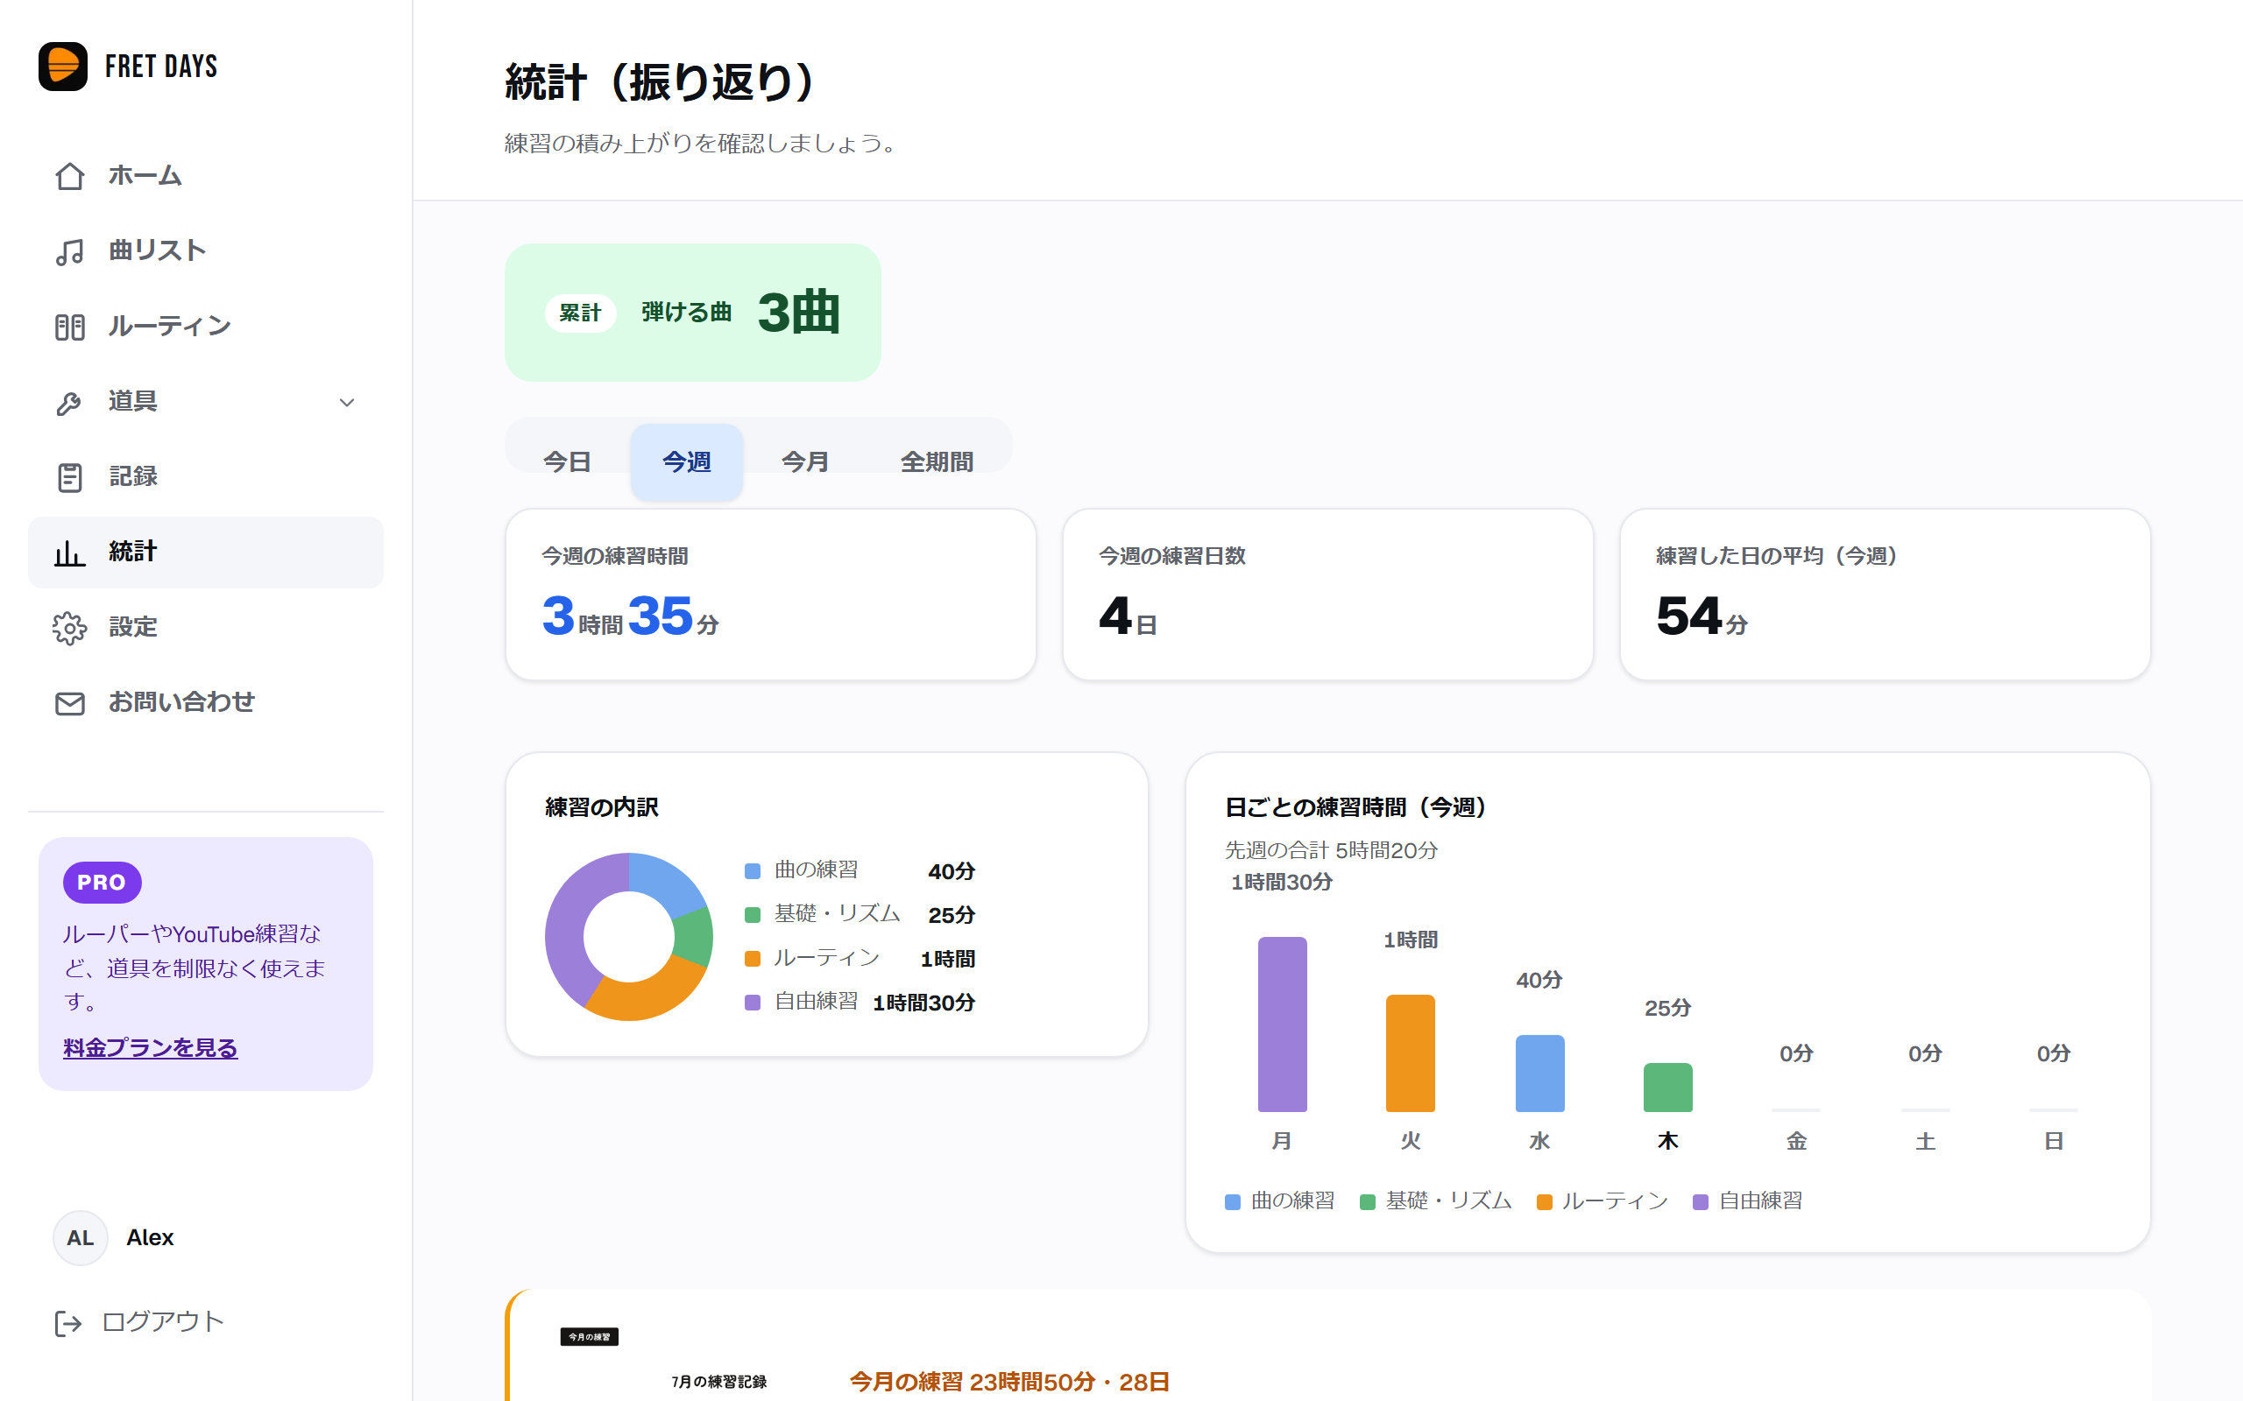Click the purple 自由練習 swatch in donut legend
2243x1401 pixels.
click(753, 1003)
